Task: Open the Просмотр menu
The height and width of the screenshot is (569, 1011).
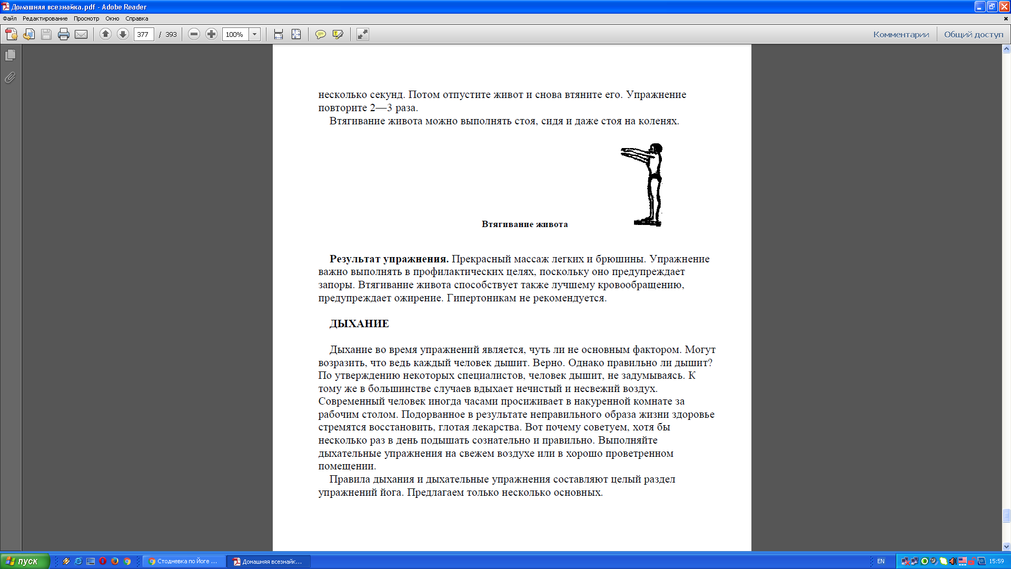Action: point(86,18)
